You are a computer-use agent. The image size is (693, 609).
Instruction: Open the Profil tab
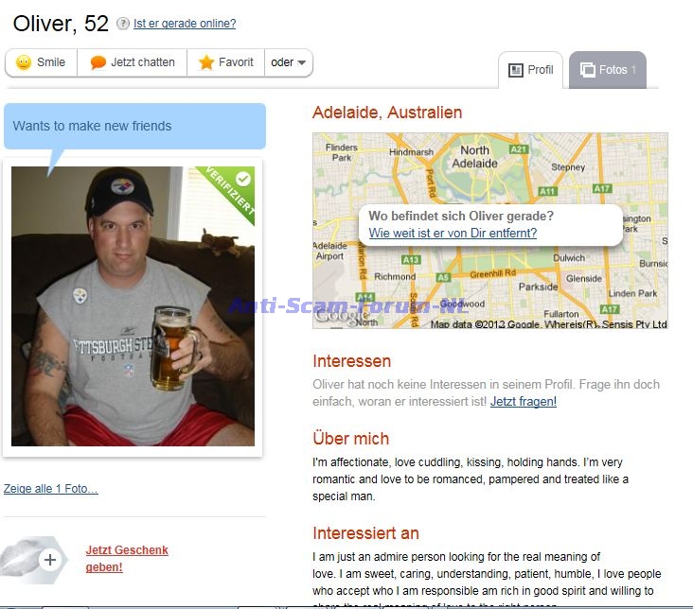[x=531, y=70]
